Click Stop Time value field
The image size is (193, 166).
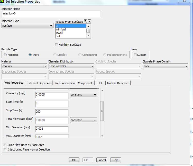52,112
